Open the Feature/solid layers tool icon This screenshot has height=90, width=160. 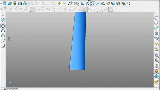point(118,3)
